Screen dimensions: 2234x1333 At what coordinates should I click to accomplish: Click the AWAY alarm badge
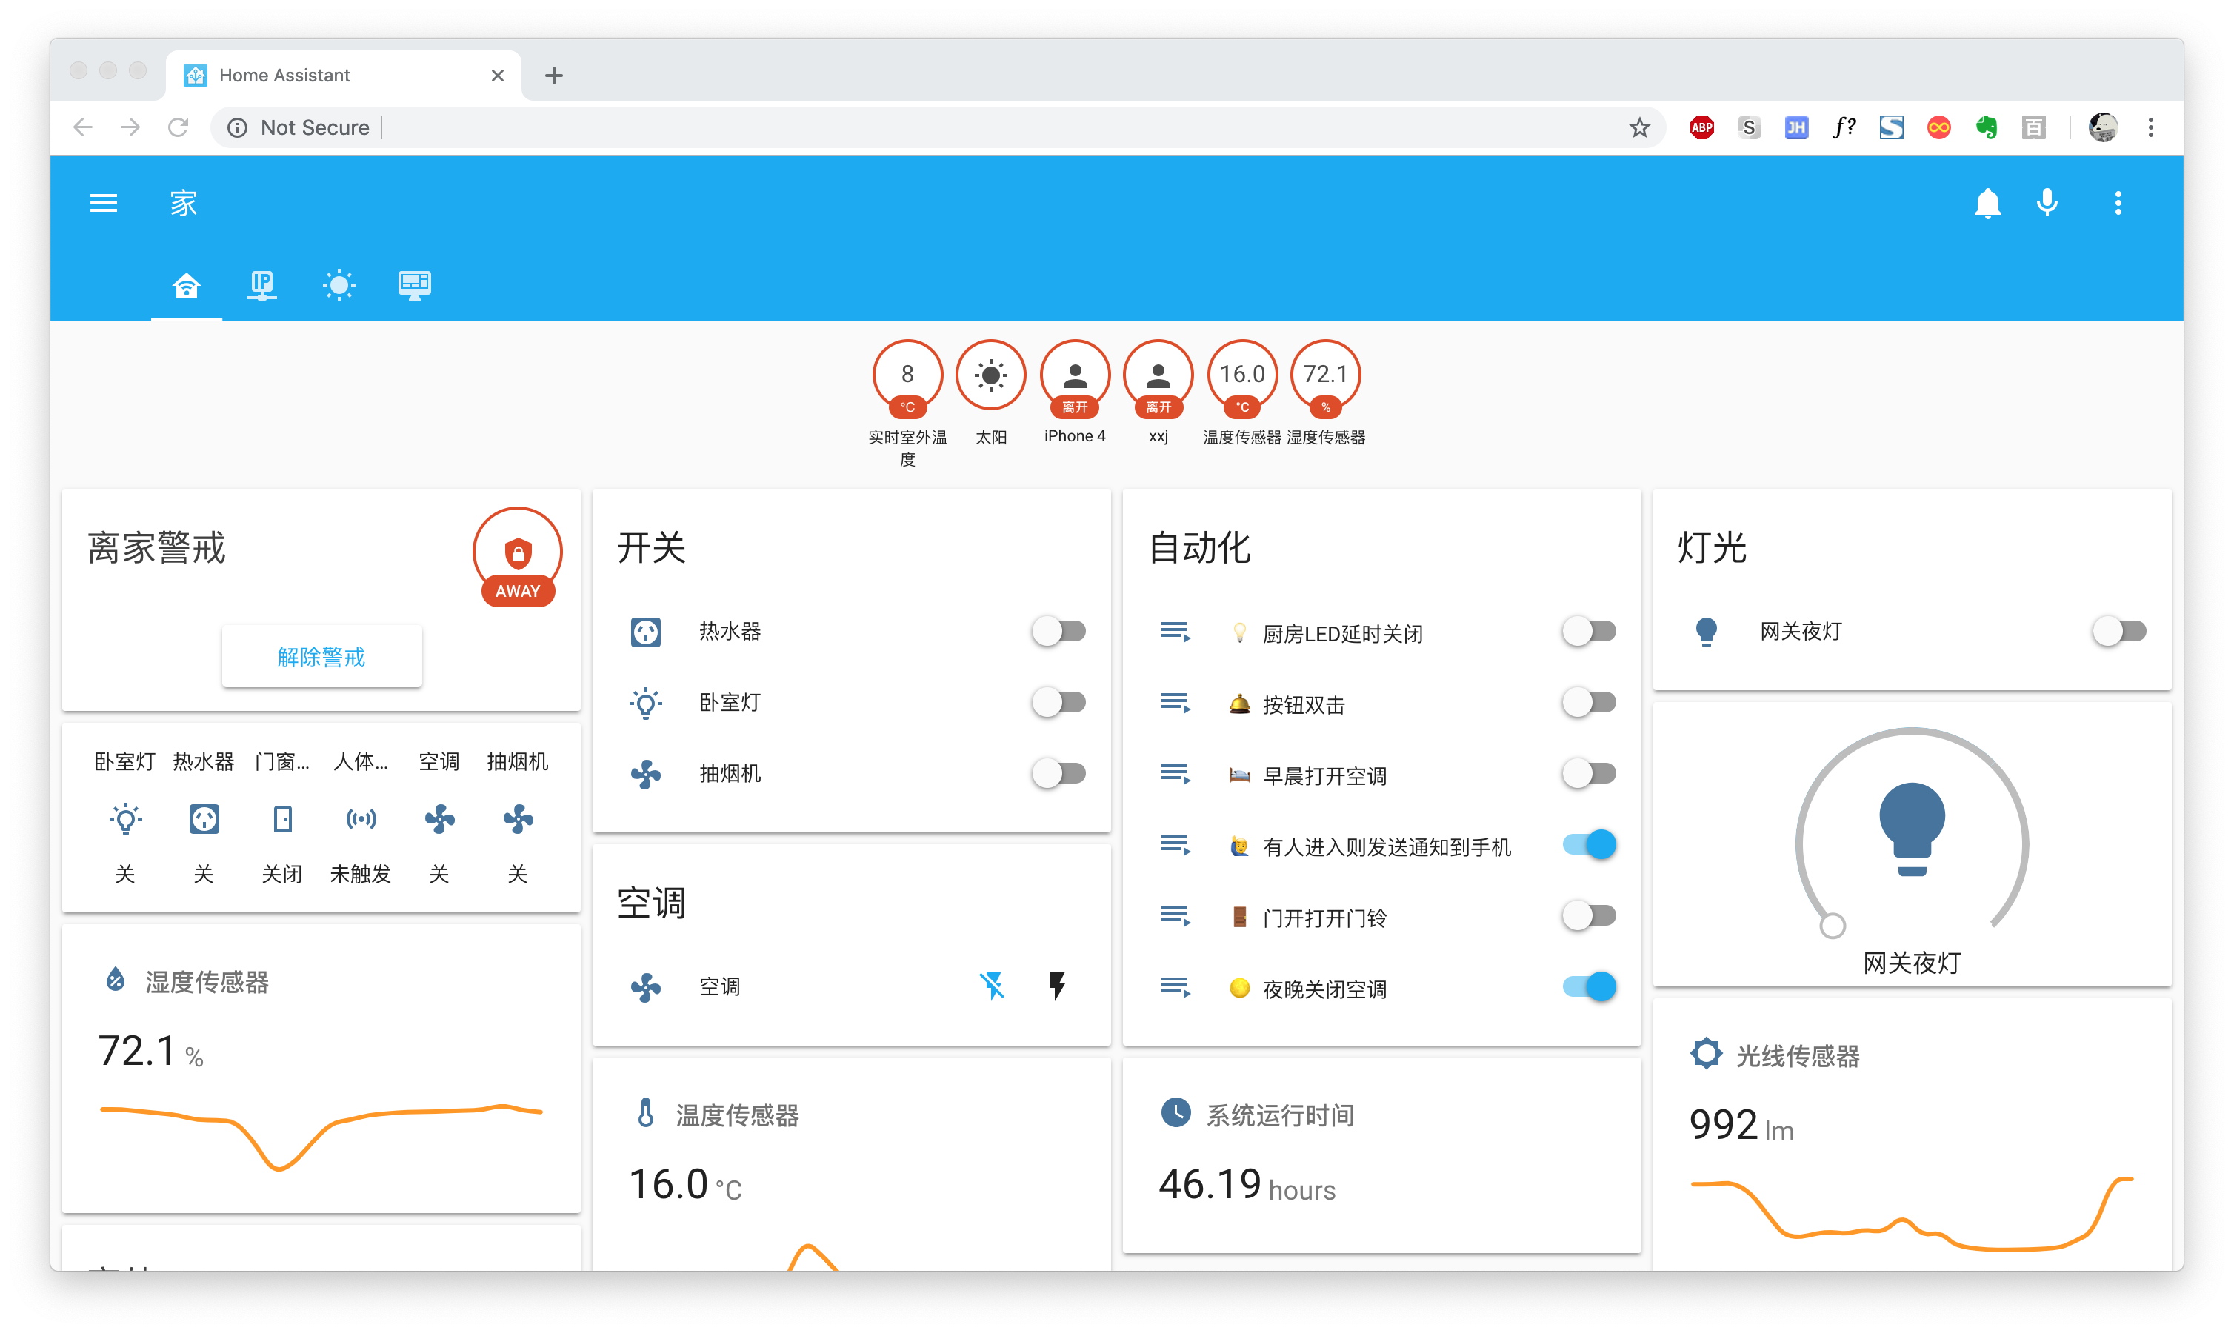(x=518, y=557)
